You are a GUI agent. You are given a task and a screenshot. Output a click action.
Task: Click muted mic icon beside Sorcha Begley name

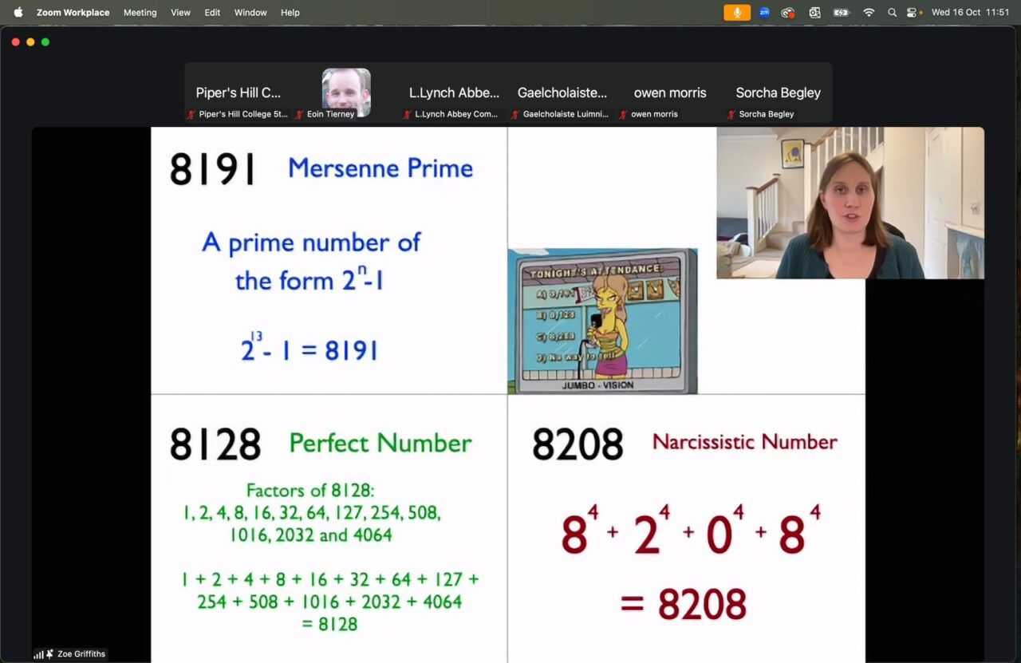pyautogui.click(x=731, y=115)
